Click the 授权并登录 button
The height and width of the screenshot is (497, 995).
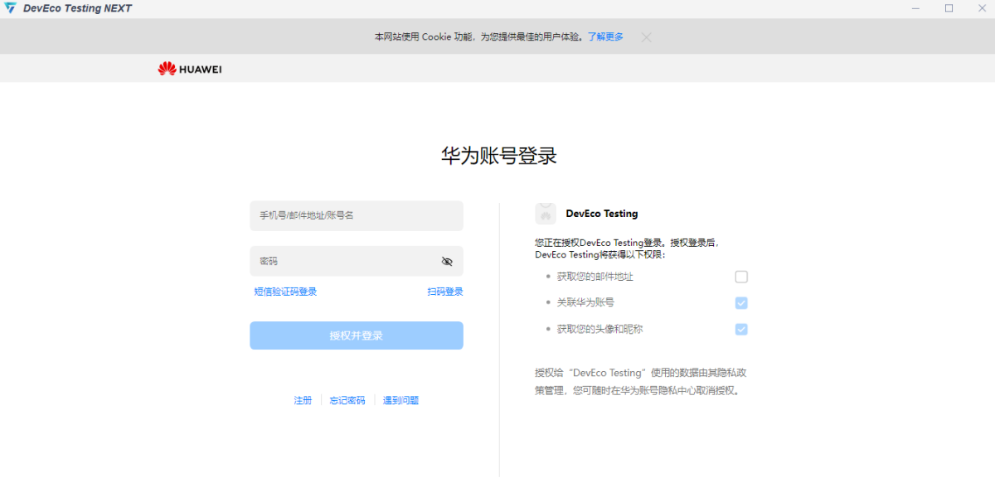(x=357, y=335)
